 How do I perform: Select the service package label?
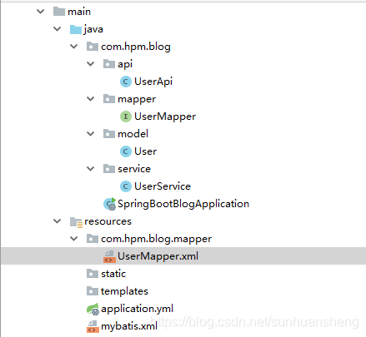[x=134, y=169]
